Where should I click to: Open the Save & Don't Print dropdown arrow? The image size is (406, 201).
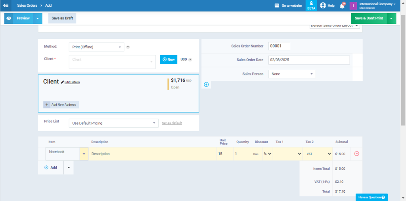391,18
